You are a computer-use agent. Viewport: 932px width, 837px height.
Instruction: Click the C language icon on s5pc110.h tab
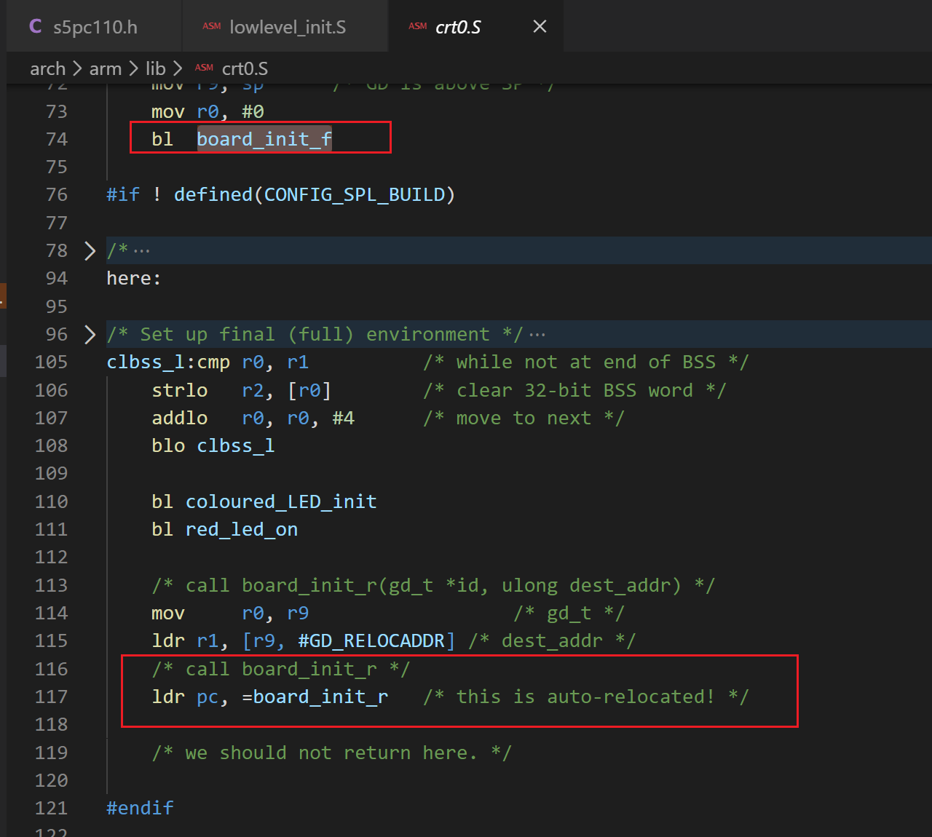point(35,26)
